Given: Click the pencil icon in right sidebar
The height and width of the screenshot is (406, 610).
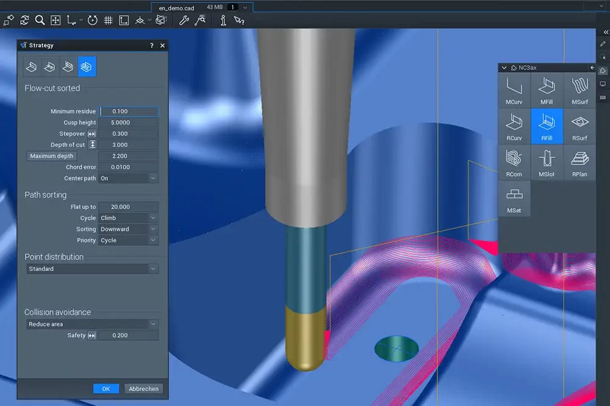Looking at the screenshot, I should pos(603,44).
